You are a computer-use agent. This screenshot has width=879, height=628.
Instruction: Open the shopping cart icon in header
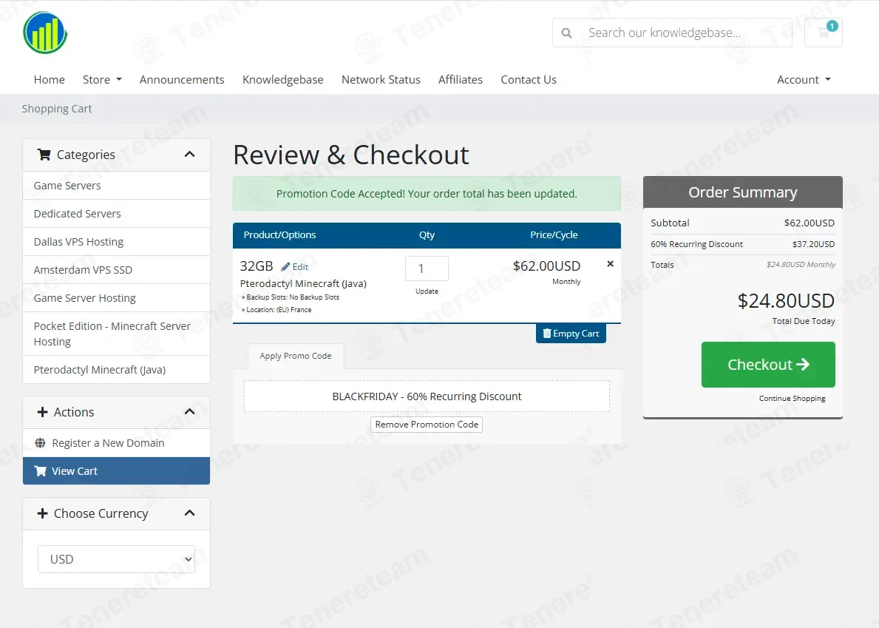[x=823, y=33]
